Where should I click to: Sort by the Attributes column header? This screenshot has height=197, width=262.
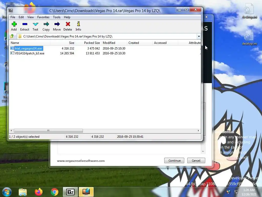[189, 43]
